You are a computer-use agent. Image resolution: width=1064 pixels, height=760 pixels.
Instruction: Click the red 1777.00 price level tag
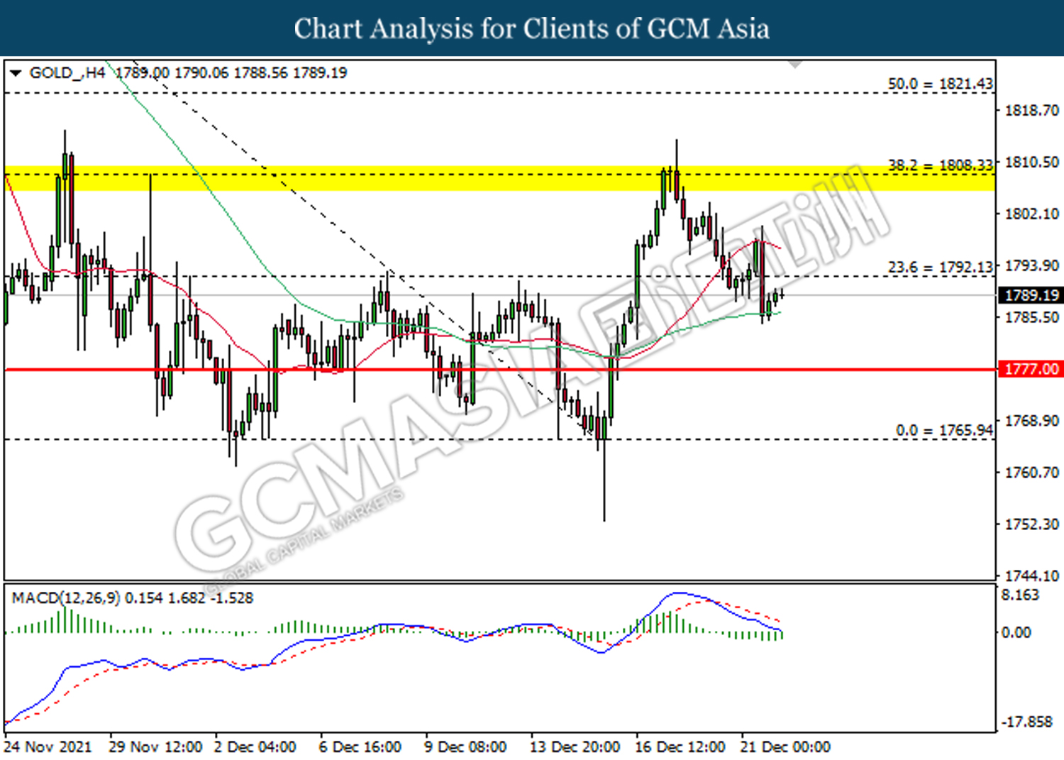pos(1031,369)
